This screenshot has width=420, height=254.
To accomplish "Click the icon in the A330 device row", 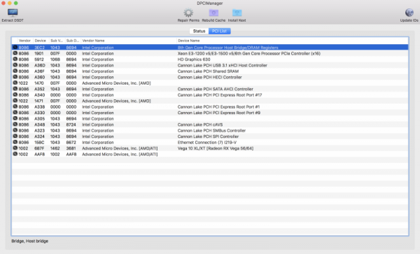I will (15, 113).
